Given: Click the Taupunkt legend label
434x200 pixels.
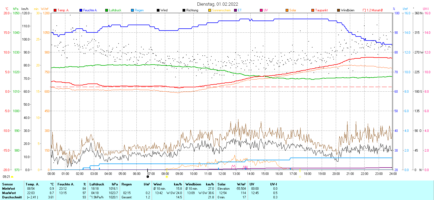Looking at the screenshot, I should tap(321, 10).
